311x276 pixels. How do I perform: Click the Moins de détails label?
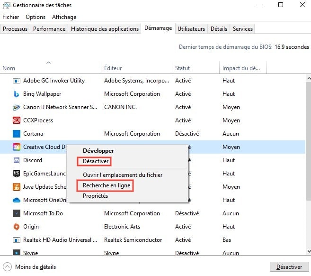click(x=36, y=267)
